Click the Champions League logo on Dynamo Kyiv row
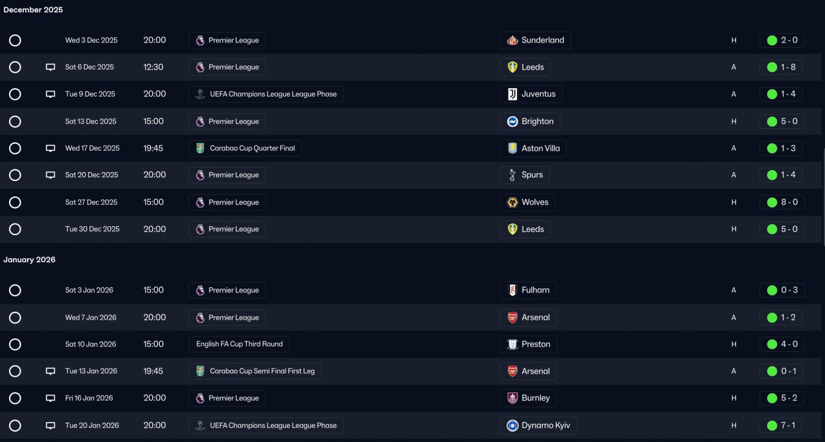The image size is (825, 442). (x=200, y=425)
